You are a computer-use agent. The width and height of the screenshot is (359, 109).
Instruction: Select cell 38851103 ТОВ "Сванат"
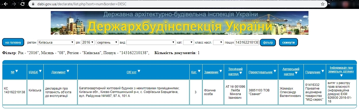(262, 92)
